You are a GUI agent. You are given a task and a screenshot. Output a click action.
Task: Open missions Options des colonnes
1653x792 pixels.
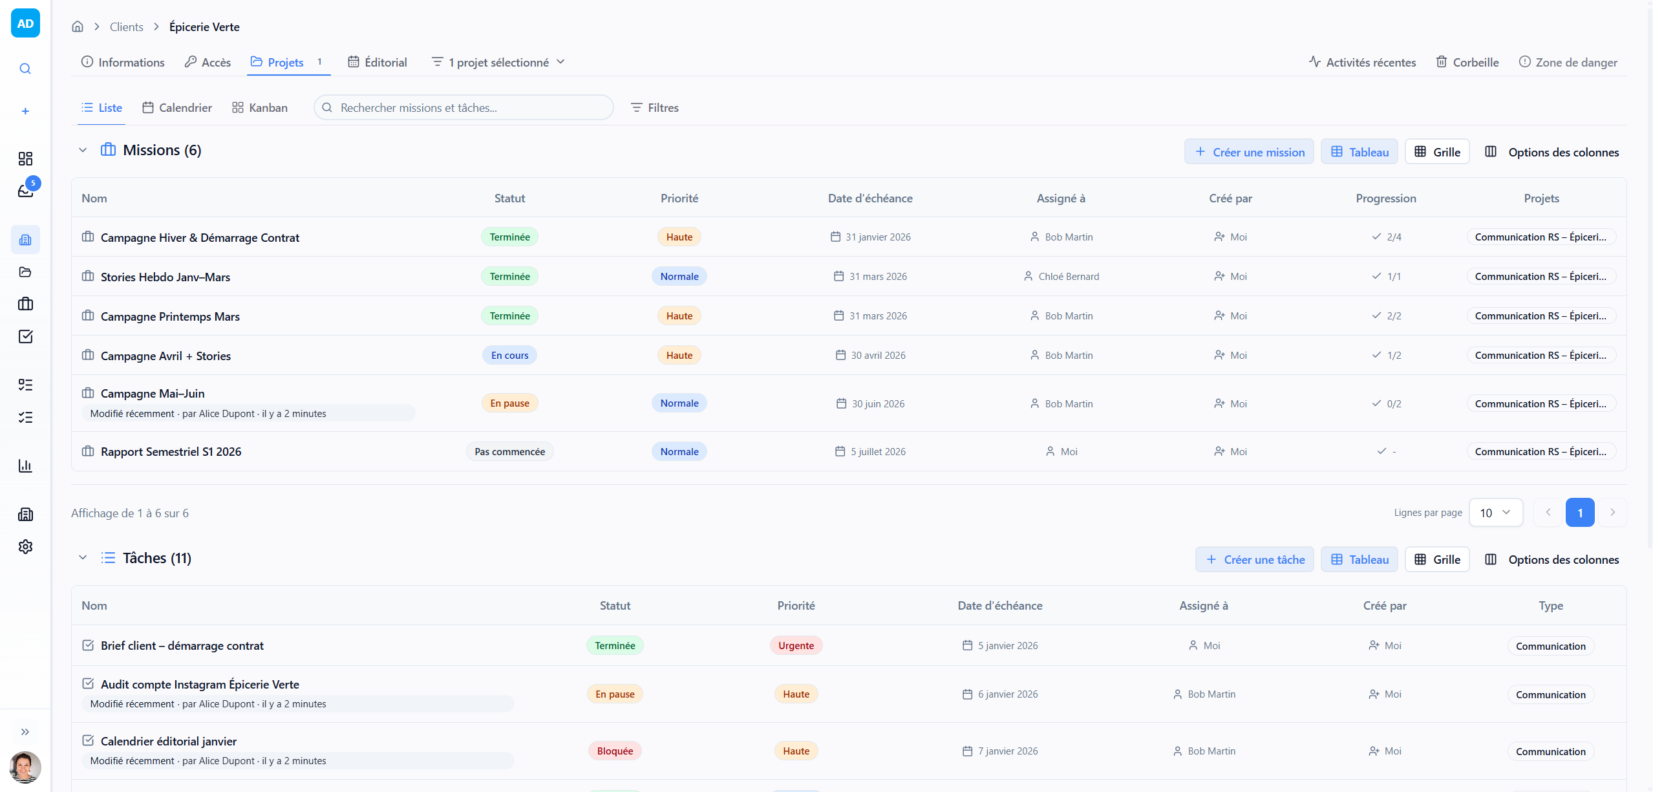click(1552, 152)
